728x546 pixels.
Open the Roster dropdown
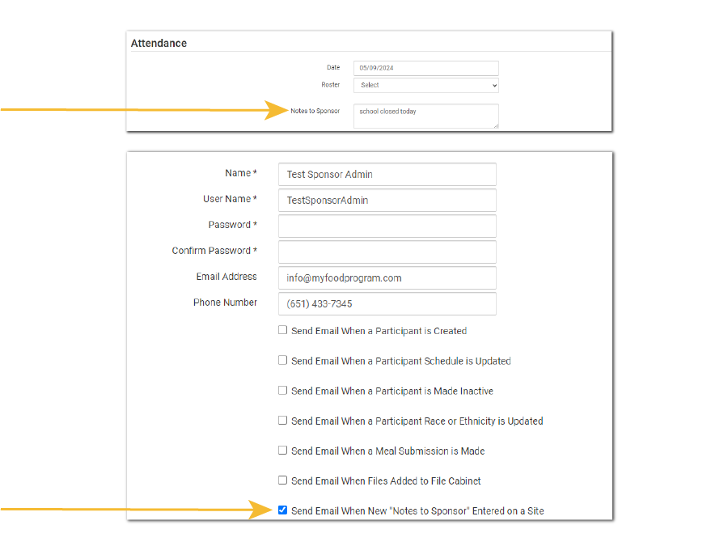(x=425, y=85)
